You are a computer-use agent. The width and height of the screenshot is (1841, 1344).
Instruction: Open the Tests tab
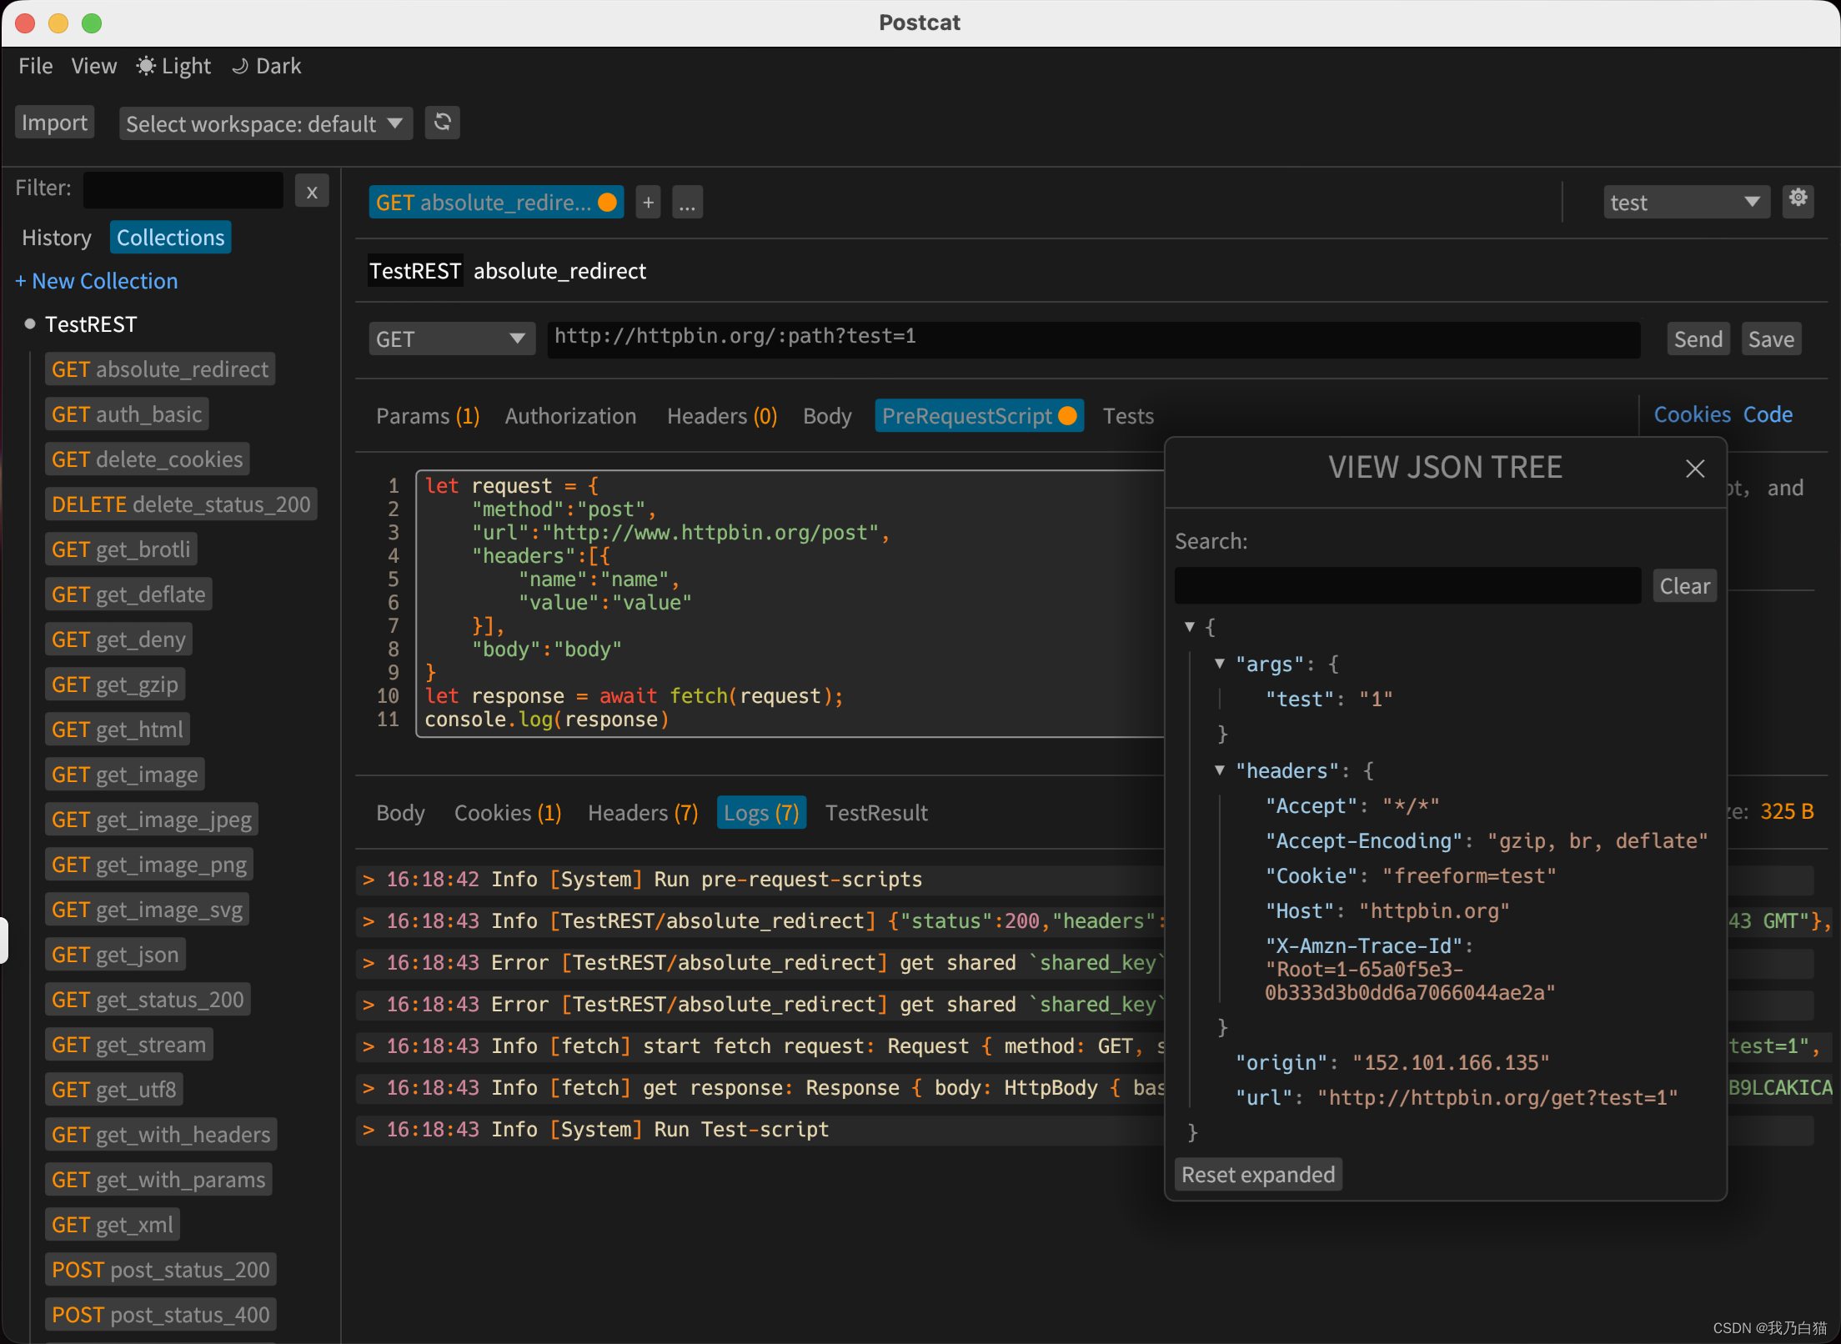click(1128, 416)
